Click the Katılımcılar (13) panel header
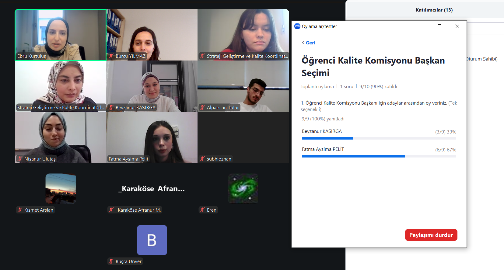This screenshot has height=270, width=504. pos(434,10)
